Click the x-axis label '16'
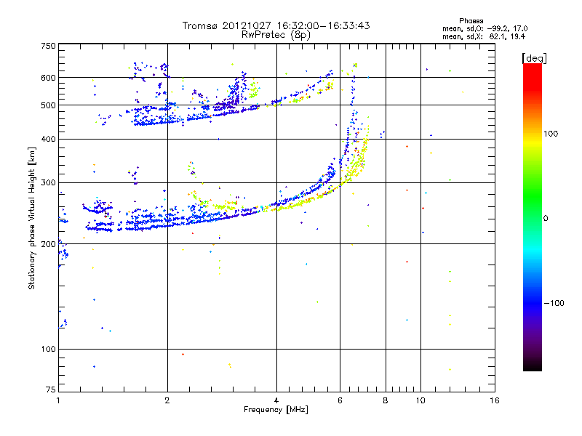This screenshot has width=582, height=436. pos(495,400)
